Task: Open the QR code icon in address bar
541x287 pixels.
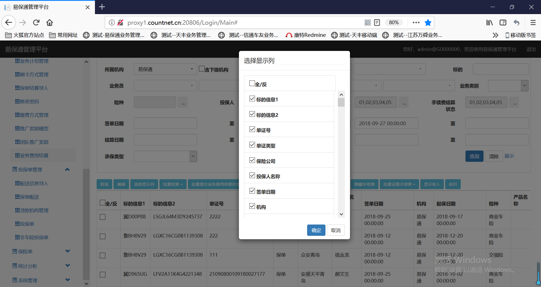Action: 367,23
